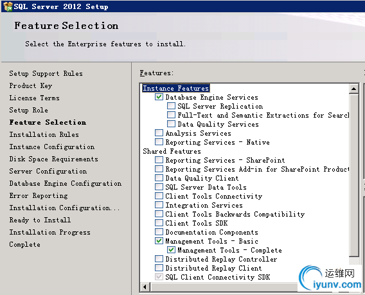This screenshot has height=295, width=365.
Task: Click Product Key step in sidebar
Action: [x=30, y=85]
